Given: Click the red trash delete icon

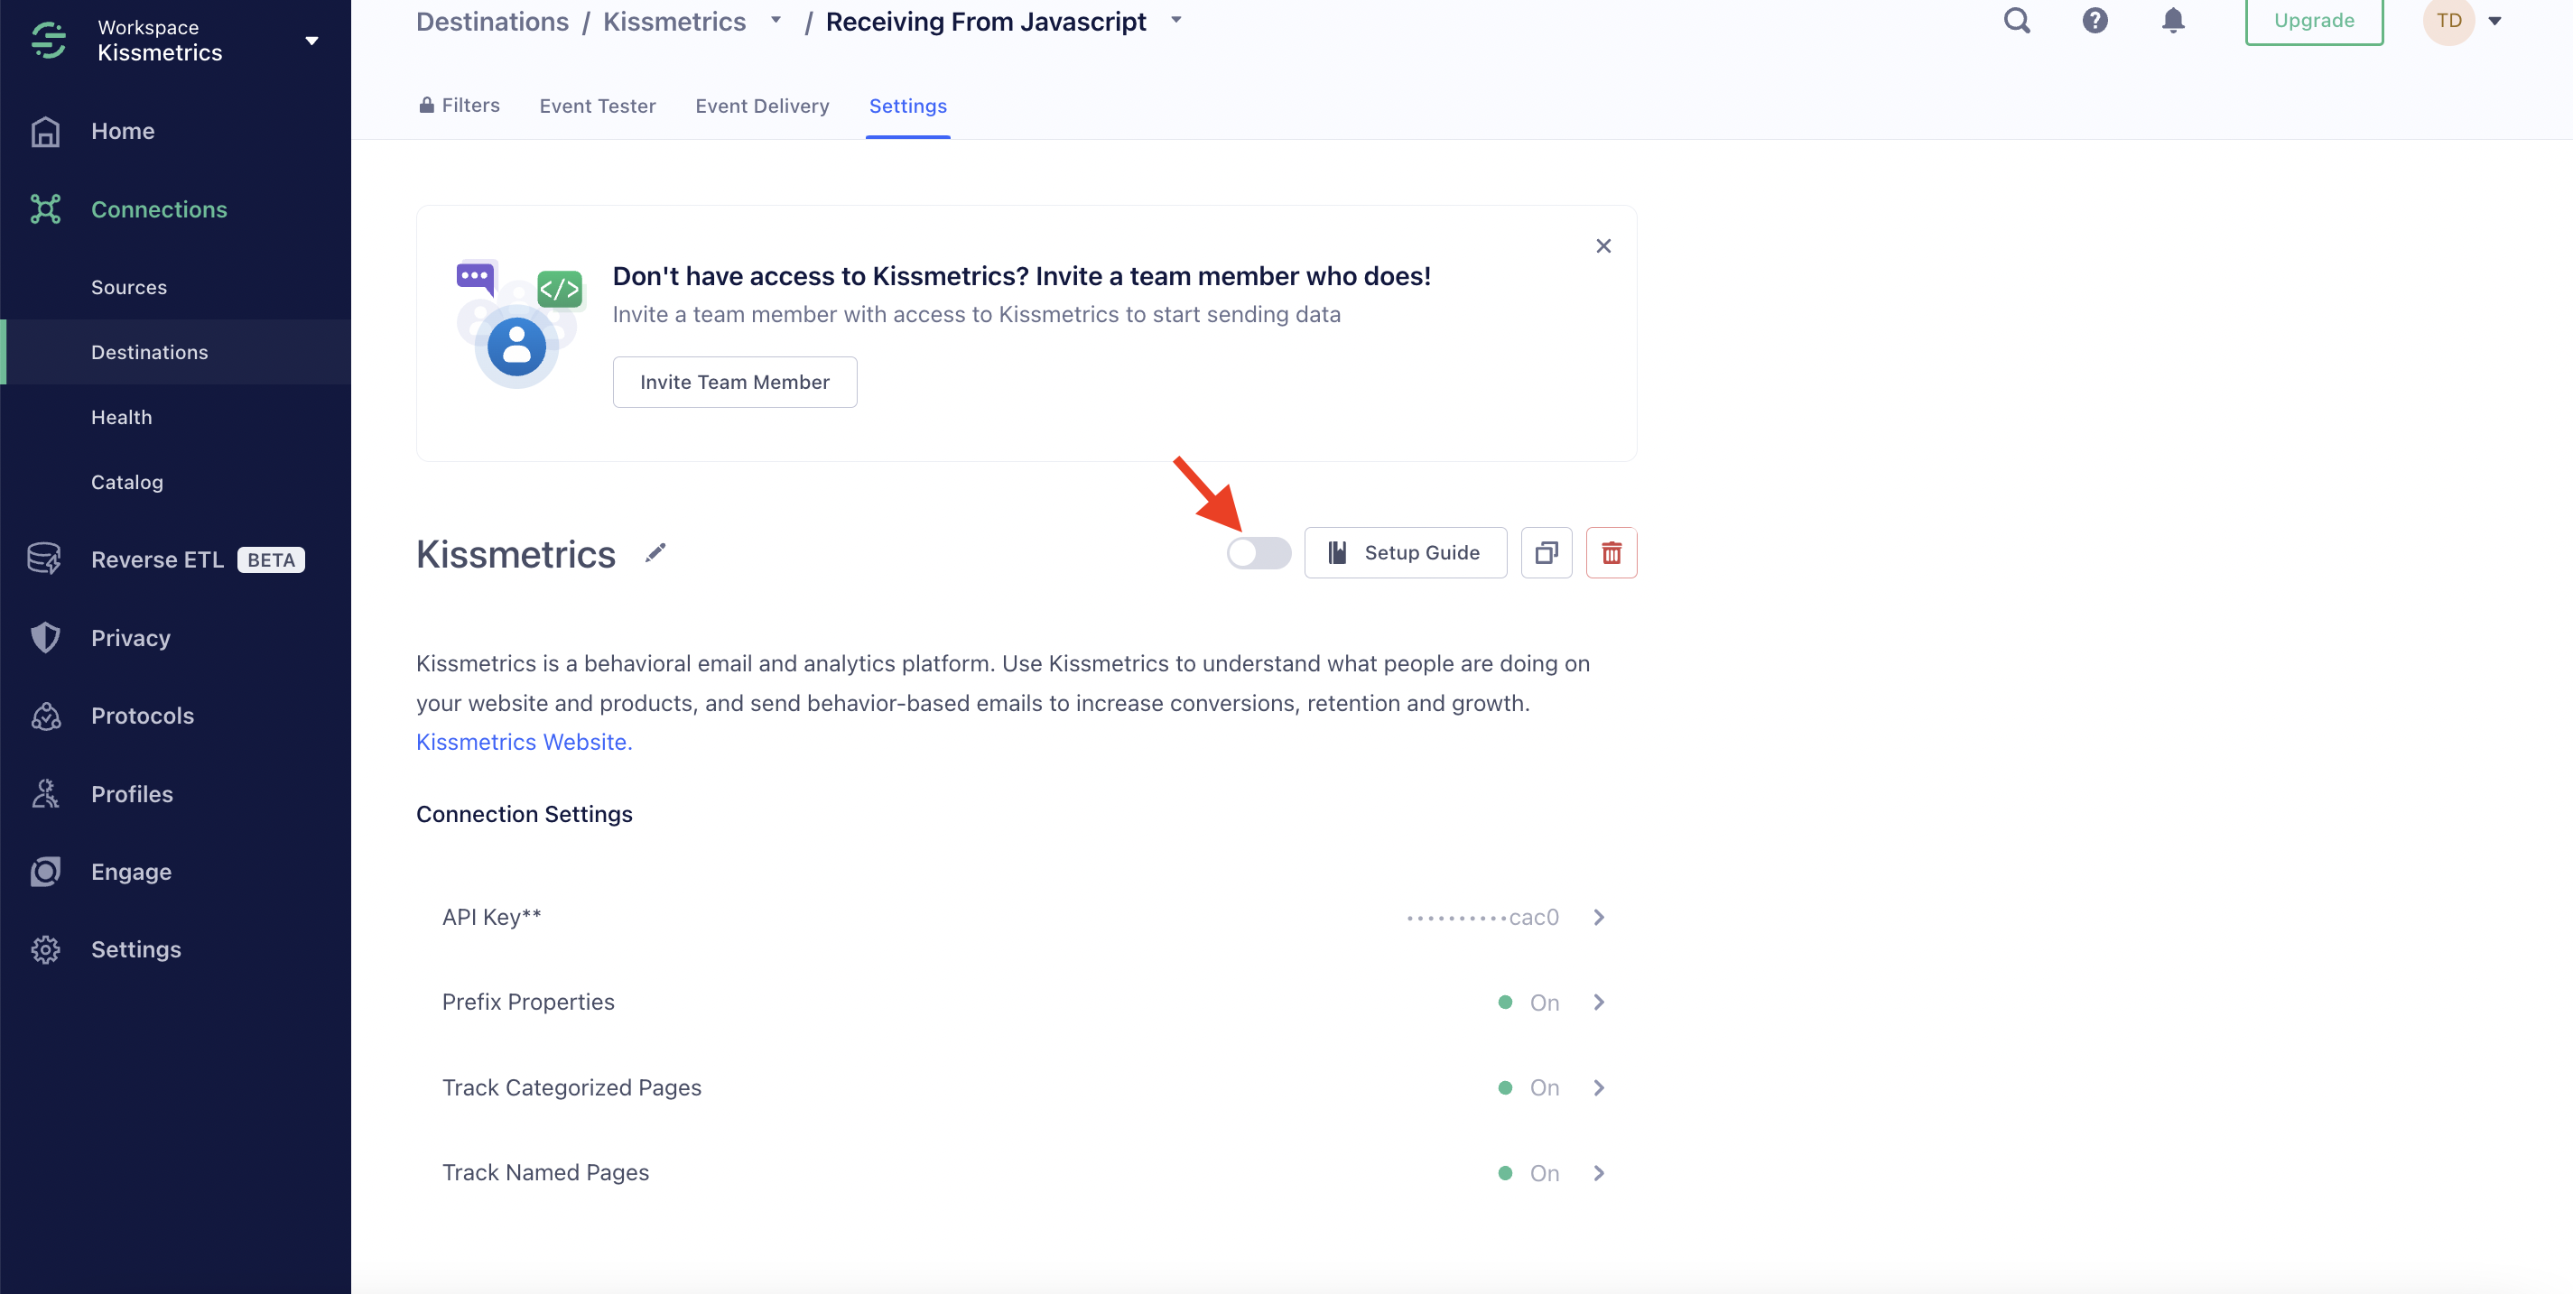Looking at the screenshot, I should (1612, 553).
